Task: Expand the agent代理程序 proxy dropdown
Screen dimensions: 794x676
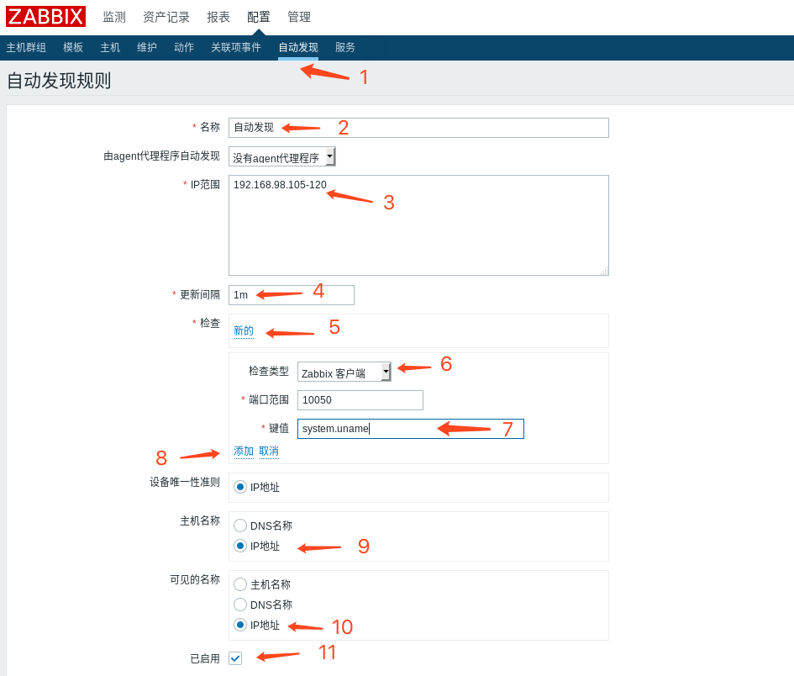Action: 282,157
